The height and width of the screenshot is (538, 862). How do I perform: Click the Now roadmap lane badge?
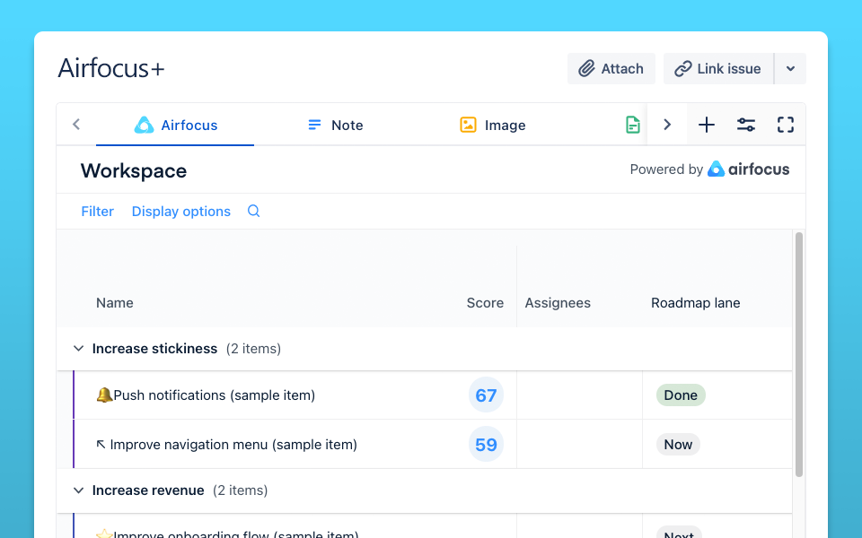tap(678, 445)
